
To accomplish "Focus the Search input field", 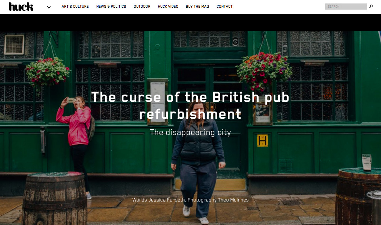I will tap(346, 7).
